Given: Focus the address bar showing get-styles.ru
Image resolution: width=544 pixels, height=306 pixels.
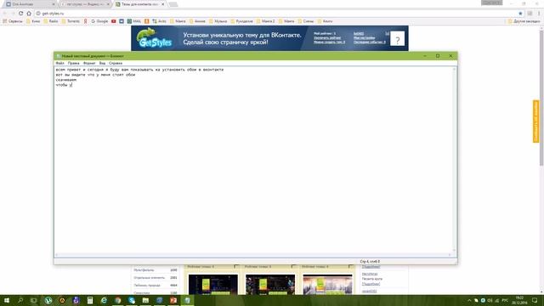Looking at the screenshot, I should tap(274, 14).
